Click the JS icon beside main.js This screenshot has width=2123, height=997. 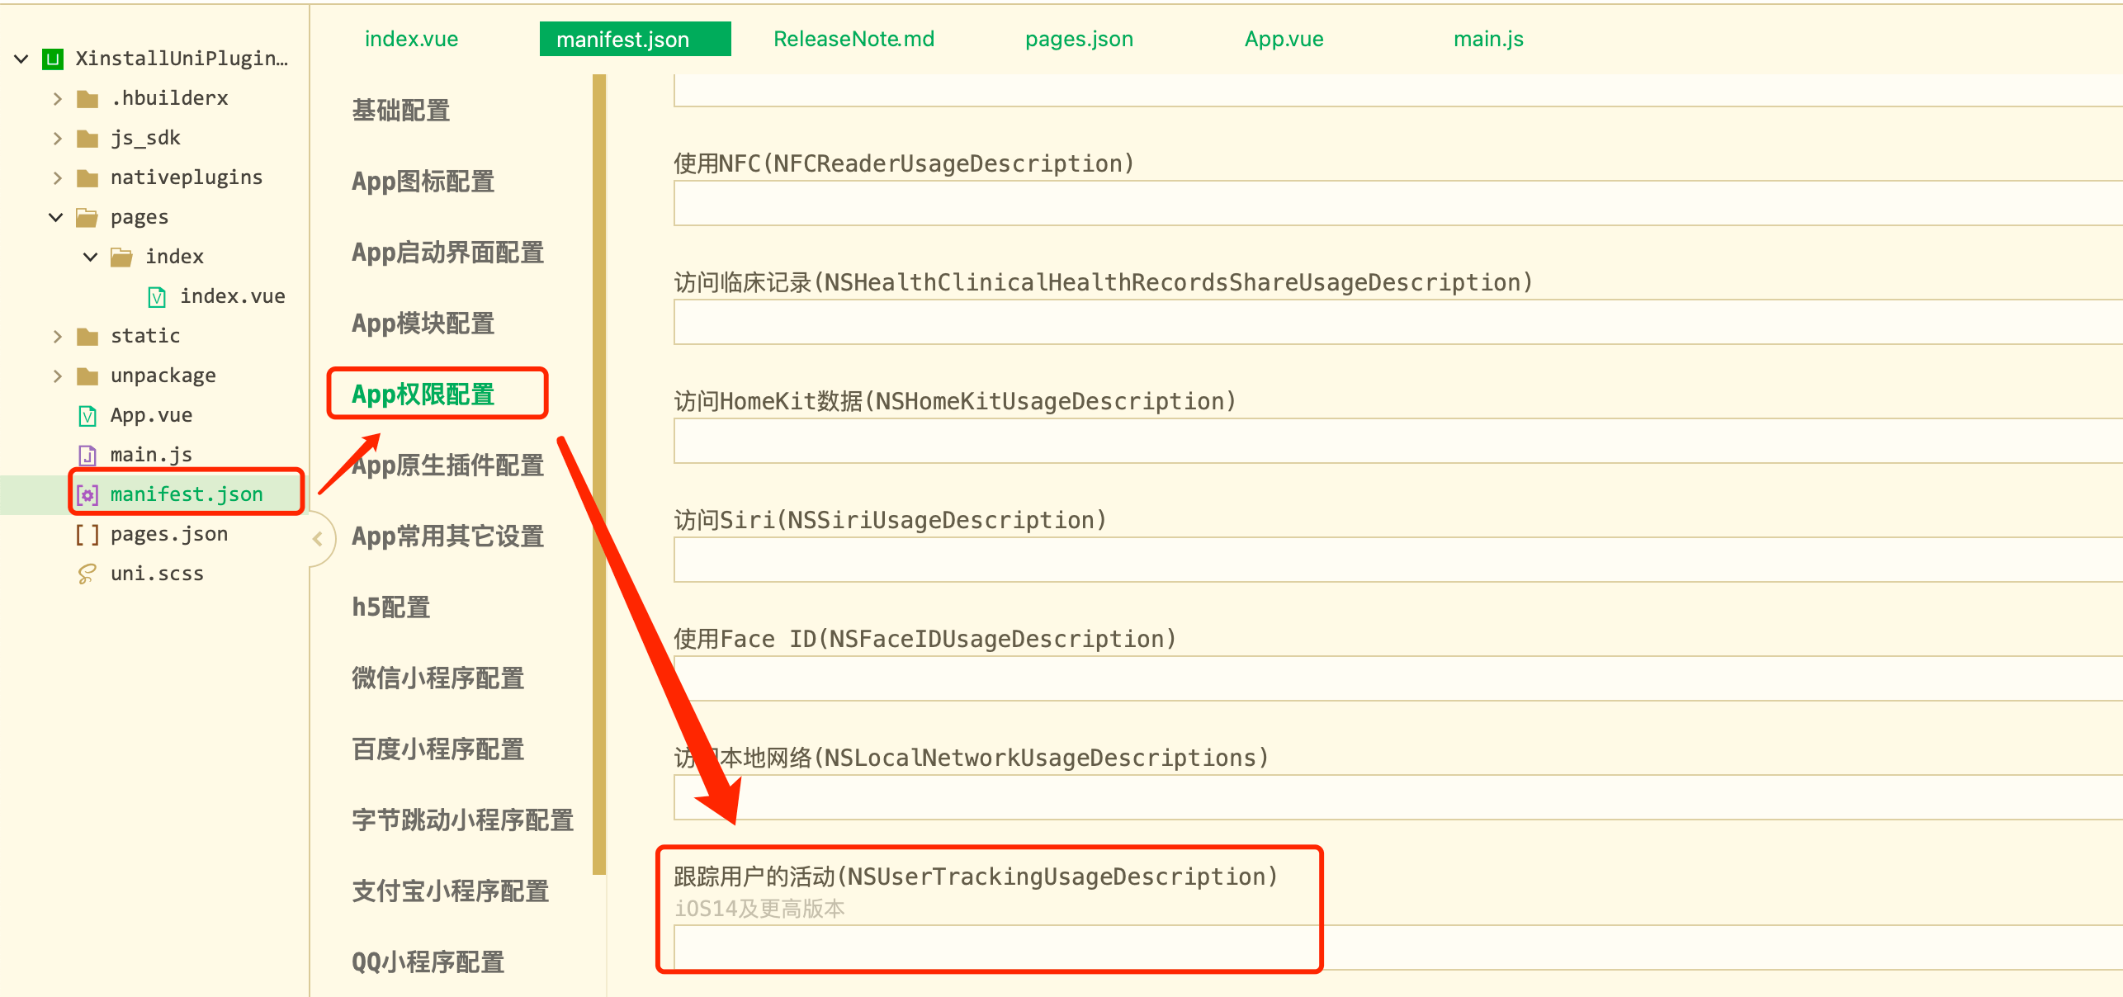point(86,454)
